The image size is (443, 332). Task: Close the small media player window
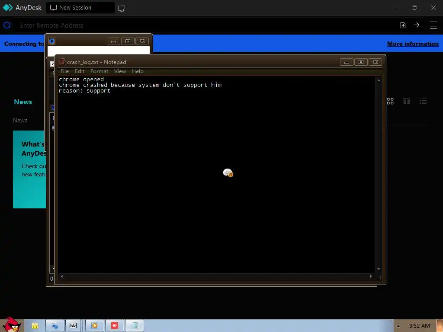coord(142,41)
